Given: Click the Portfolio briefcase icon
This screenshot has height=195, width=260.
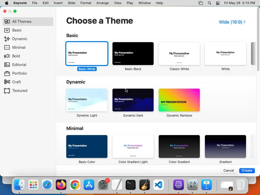Looking at the screenshot, I should click(x=7, y=73).
